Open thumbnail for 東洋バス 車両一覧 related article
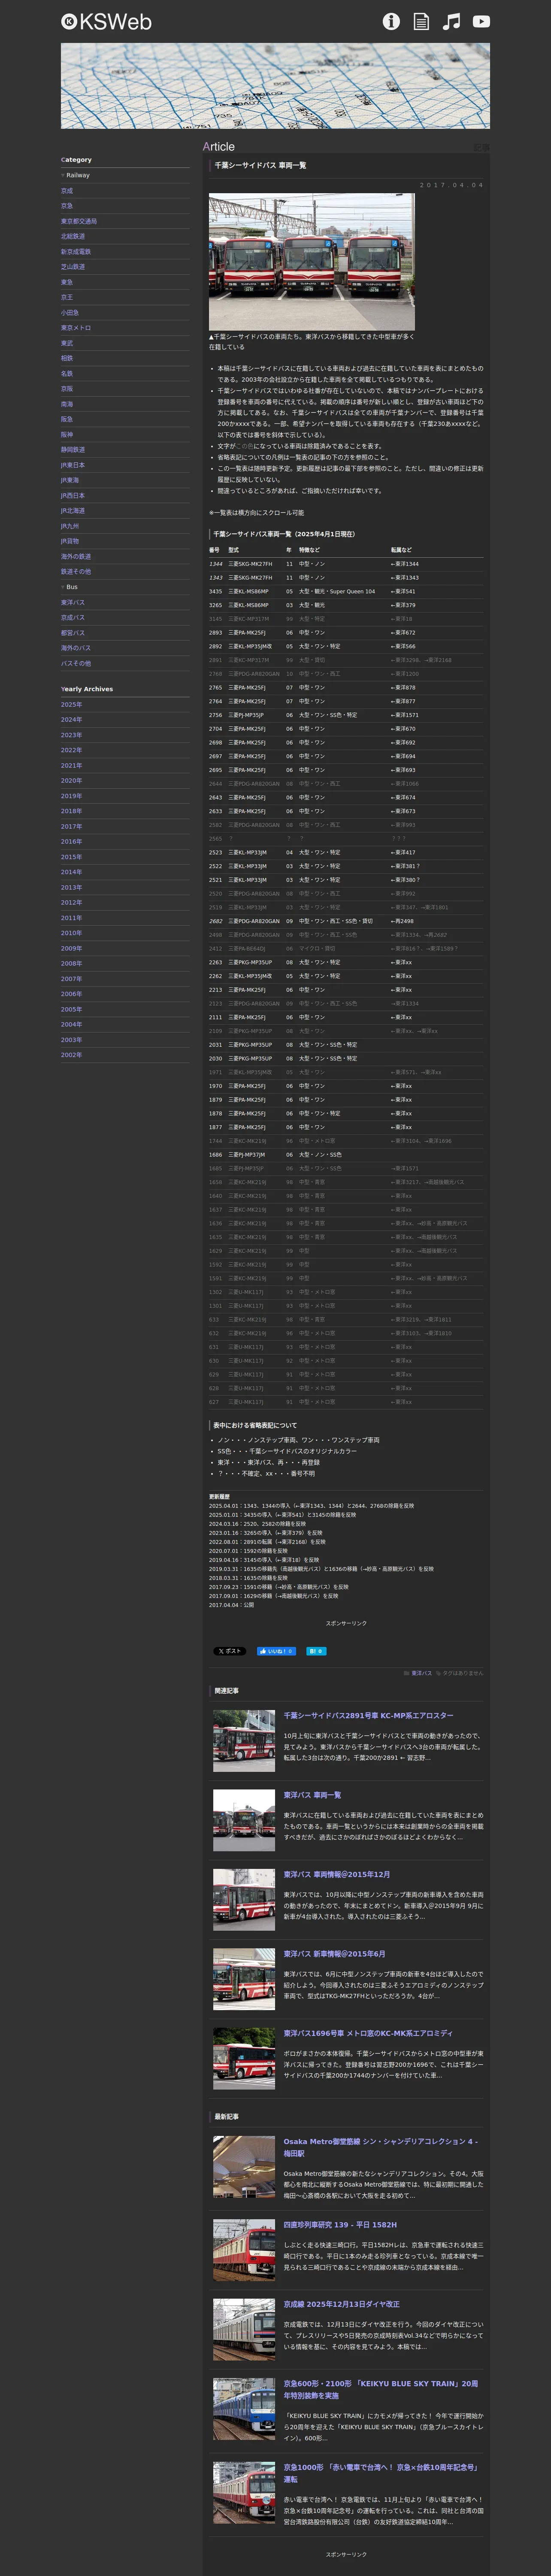The width and height of the screenshot is (551, 2576). 244,1820
